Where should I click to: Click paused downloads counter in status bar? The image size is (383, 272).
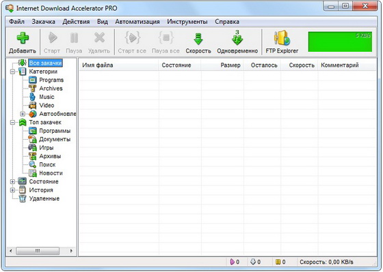pos(280,262)
